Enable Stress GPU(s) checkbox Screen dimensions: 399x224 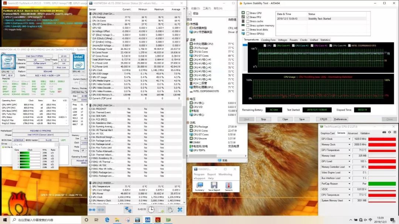[248, 34]
